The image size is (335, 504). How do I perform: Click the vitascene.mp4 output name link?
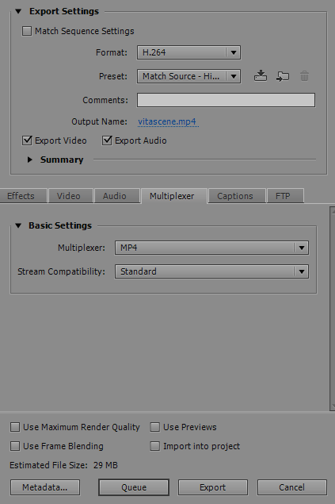click(x=167, y=121)
